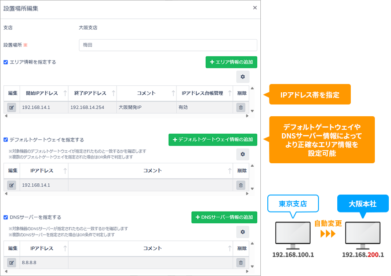Open gear settings for DNS server table
This screenshot has height=276, width=391.
[x=242, y=232]
